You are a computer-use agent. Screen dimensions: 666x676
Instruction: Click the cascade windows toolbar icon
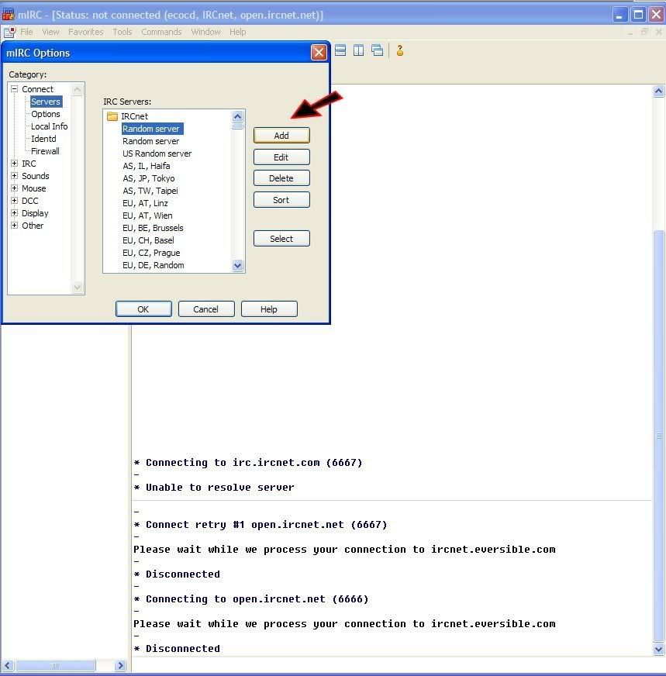pyautogui.click(x=377, y=50)
